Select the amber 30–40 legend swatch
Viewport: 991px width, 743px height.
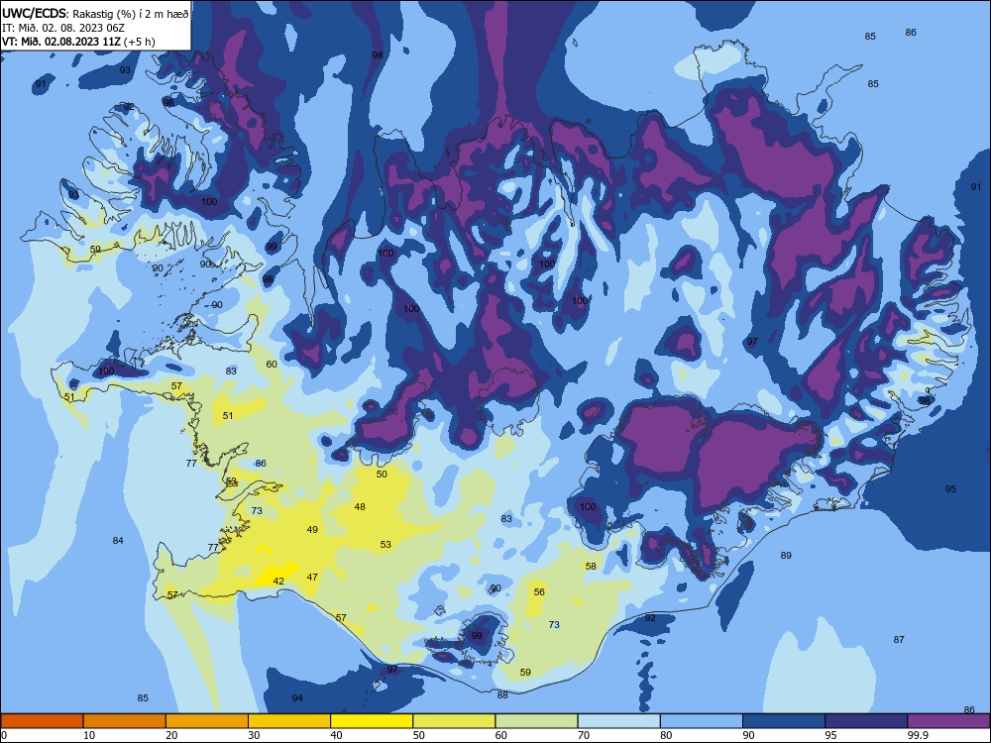289,721
